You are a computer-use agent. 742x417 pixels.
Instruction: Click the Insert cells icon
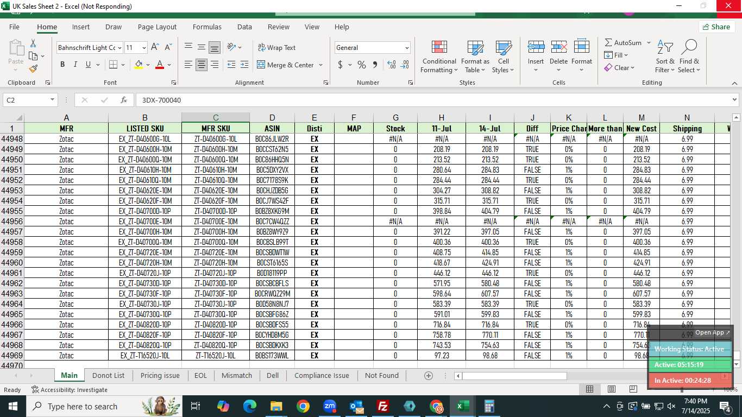coord(536,47)
